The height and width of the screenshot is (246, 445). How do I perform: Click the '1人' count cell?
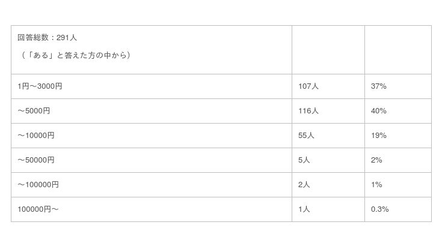(304, 209)
